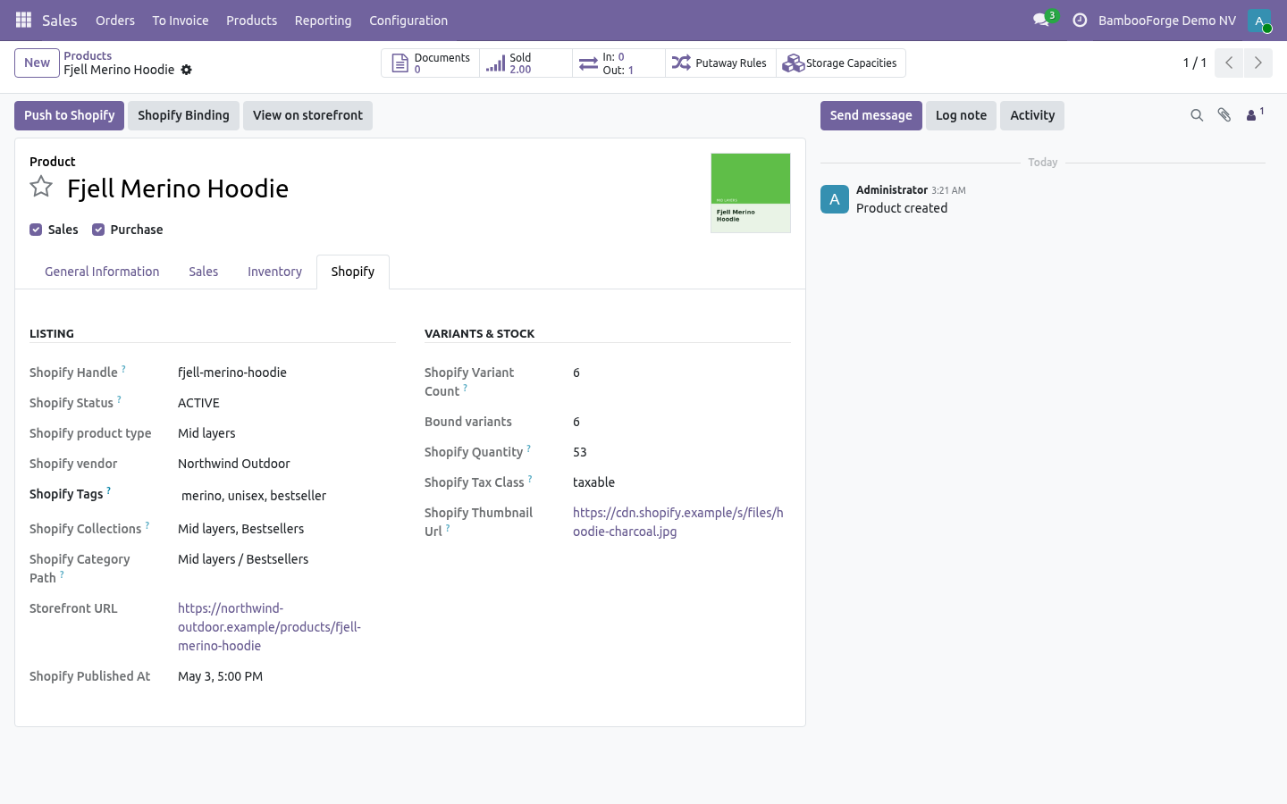Open the Documents smart button
This screenshot has width=1287, height=804.
tap(431, 63)
